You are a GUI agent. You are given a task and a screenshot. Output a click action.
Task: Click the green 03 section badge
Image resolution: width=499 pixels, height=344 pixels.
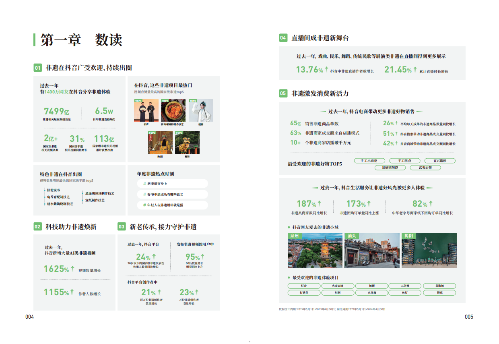[x=122, y=227]
